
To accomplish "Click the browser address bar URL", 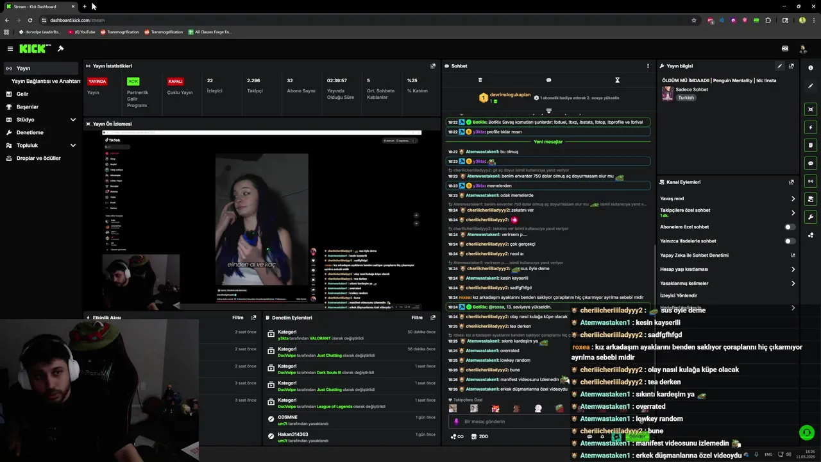I will 77,20.
